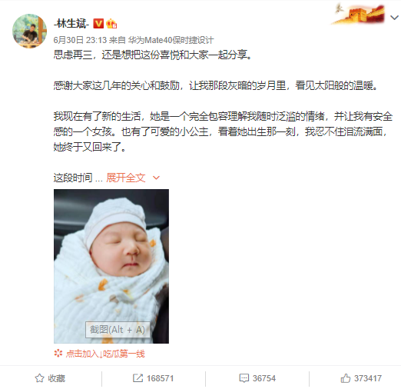Open the -林生斌- username link
The image size is (401, 389).
71,24
